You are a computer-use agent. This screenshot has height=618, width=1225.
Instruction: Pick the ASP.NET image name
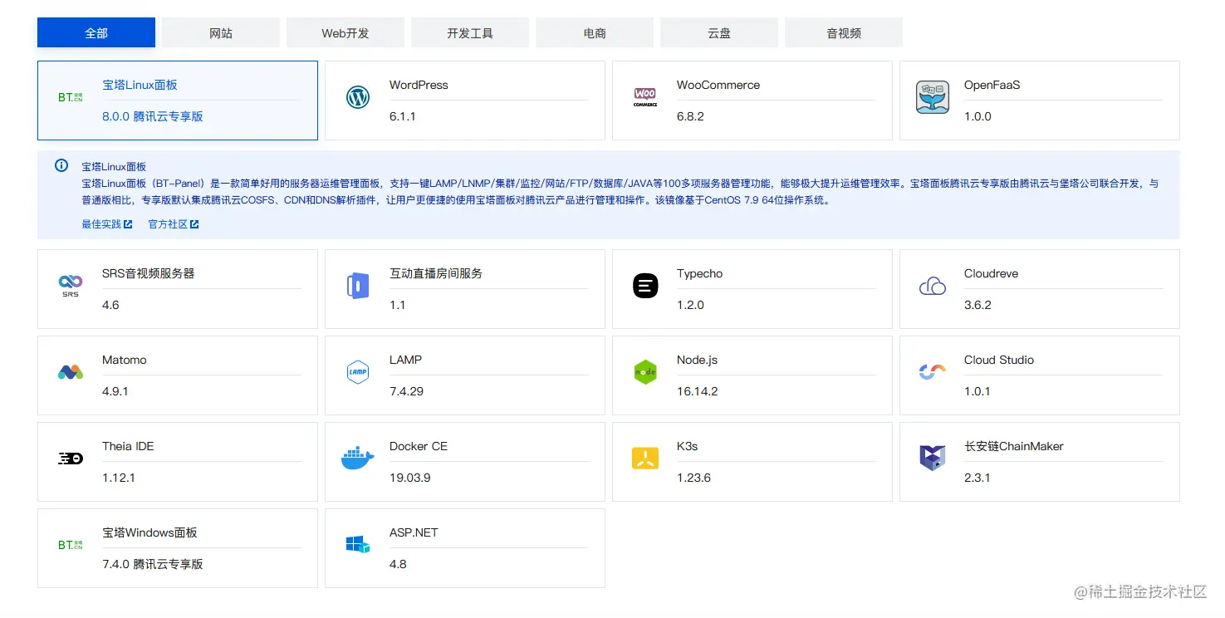(x=414, y=532)
